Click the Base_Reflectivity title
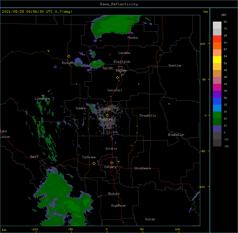The height and width of the screenshot is (233, 238). coord(119,4)
